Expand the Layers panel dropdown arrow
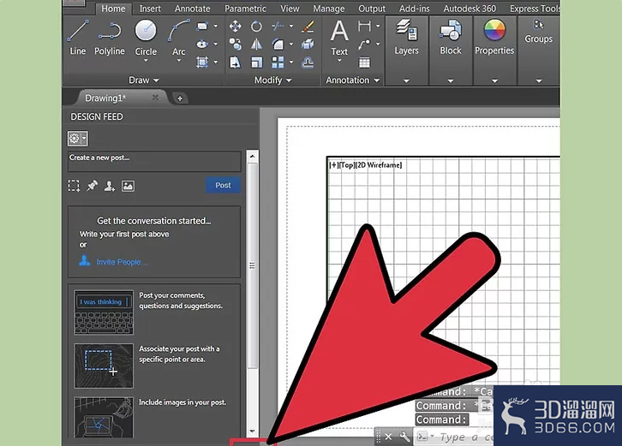Image resolution: width=622 pixels, height=446 pixels. pos(406,80)
